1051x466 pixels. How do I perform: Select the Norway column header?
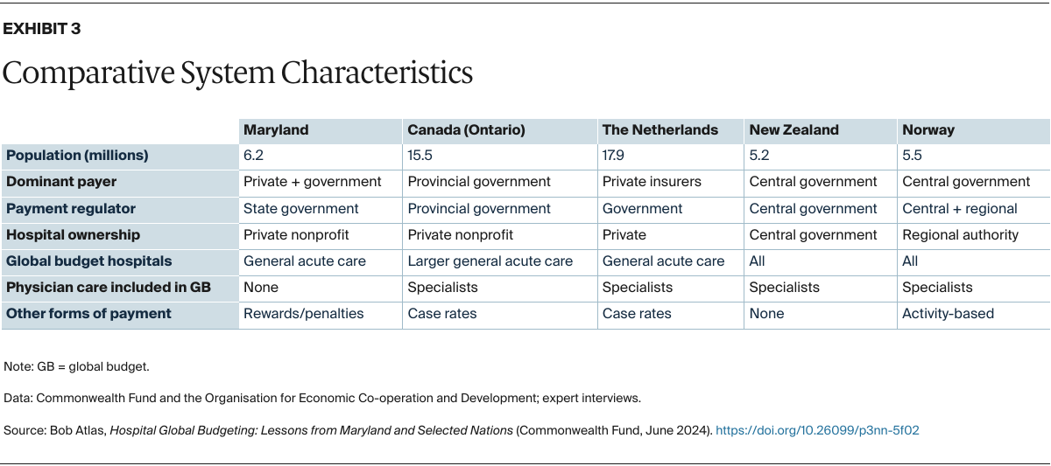[x=928, y=129]
